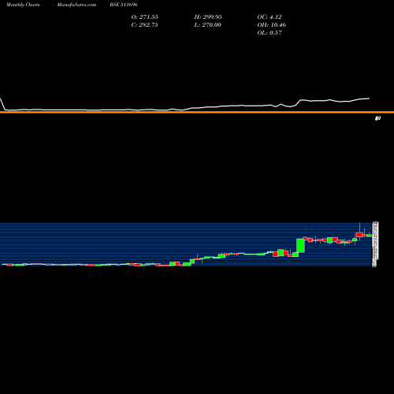The image size is (394, 394).
Task: Select the 'Monthly Charts' title text
Action: [x=23, y=5]
